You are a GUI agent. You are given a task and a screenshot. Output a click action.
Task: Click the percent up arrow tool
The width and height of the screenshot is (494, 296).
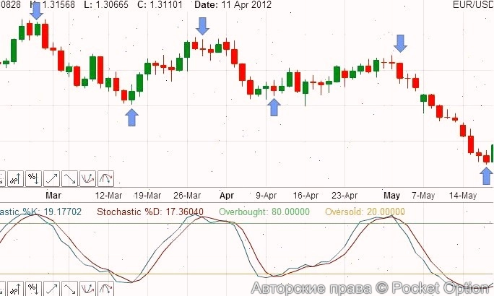[x=15, y=178]
